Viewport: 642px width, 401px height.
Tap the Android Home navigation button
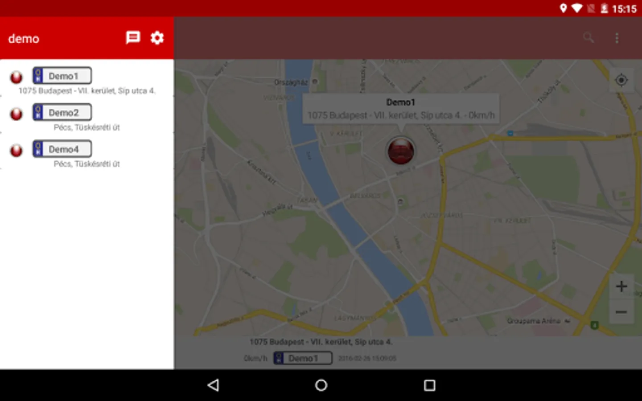tap(321, 385)
